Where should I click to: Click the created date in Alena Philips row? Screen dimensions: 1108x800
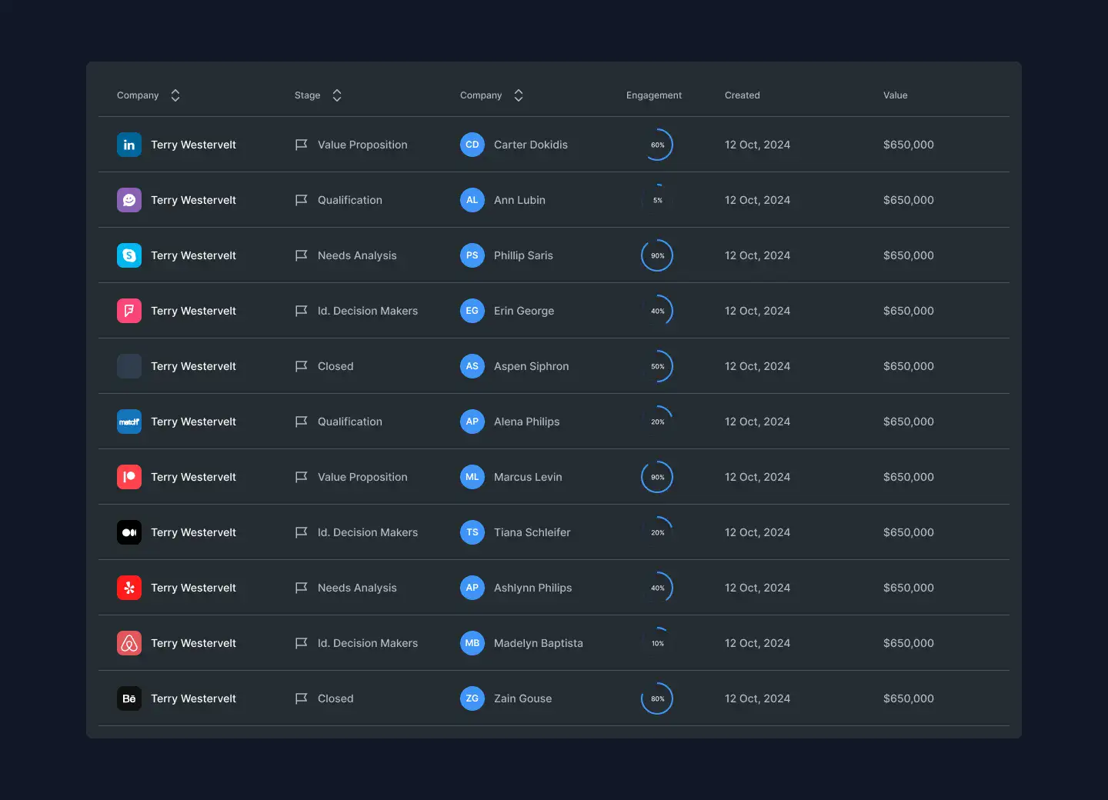click(757, 422)
